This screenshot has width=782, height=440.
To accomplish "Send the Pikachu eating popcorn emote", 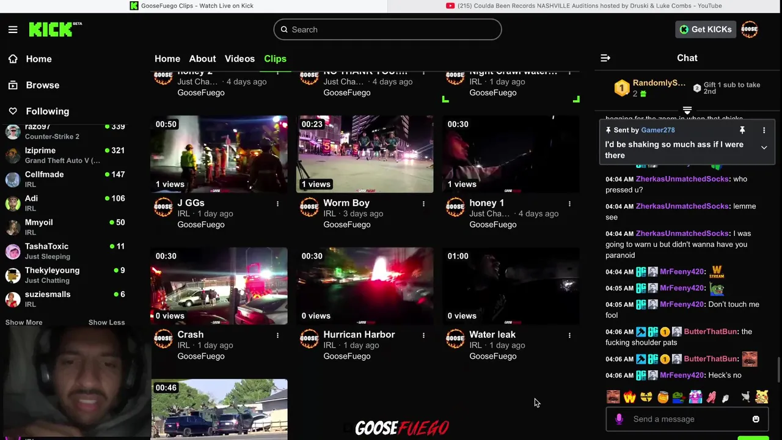I will [761, 397].
